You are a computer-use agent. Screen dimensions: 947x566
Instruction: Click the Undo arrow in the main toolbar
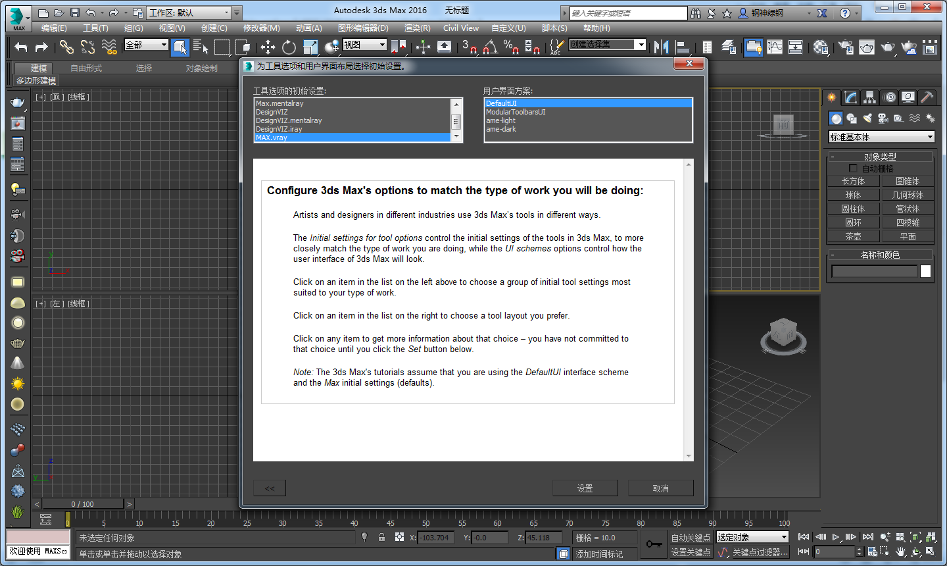coord(21,47)
